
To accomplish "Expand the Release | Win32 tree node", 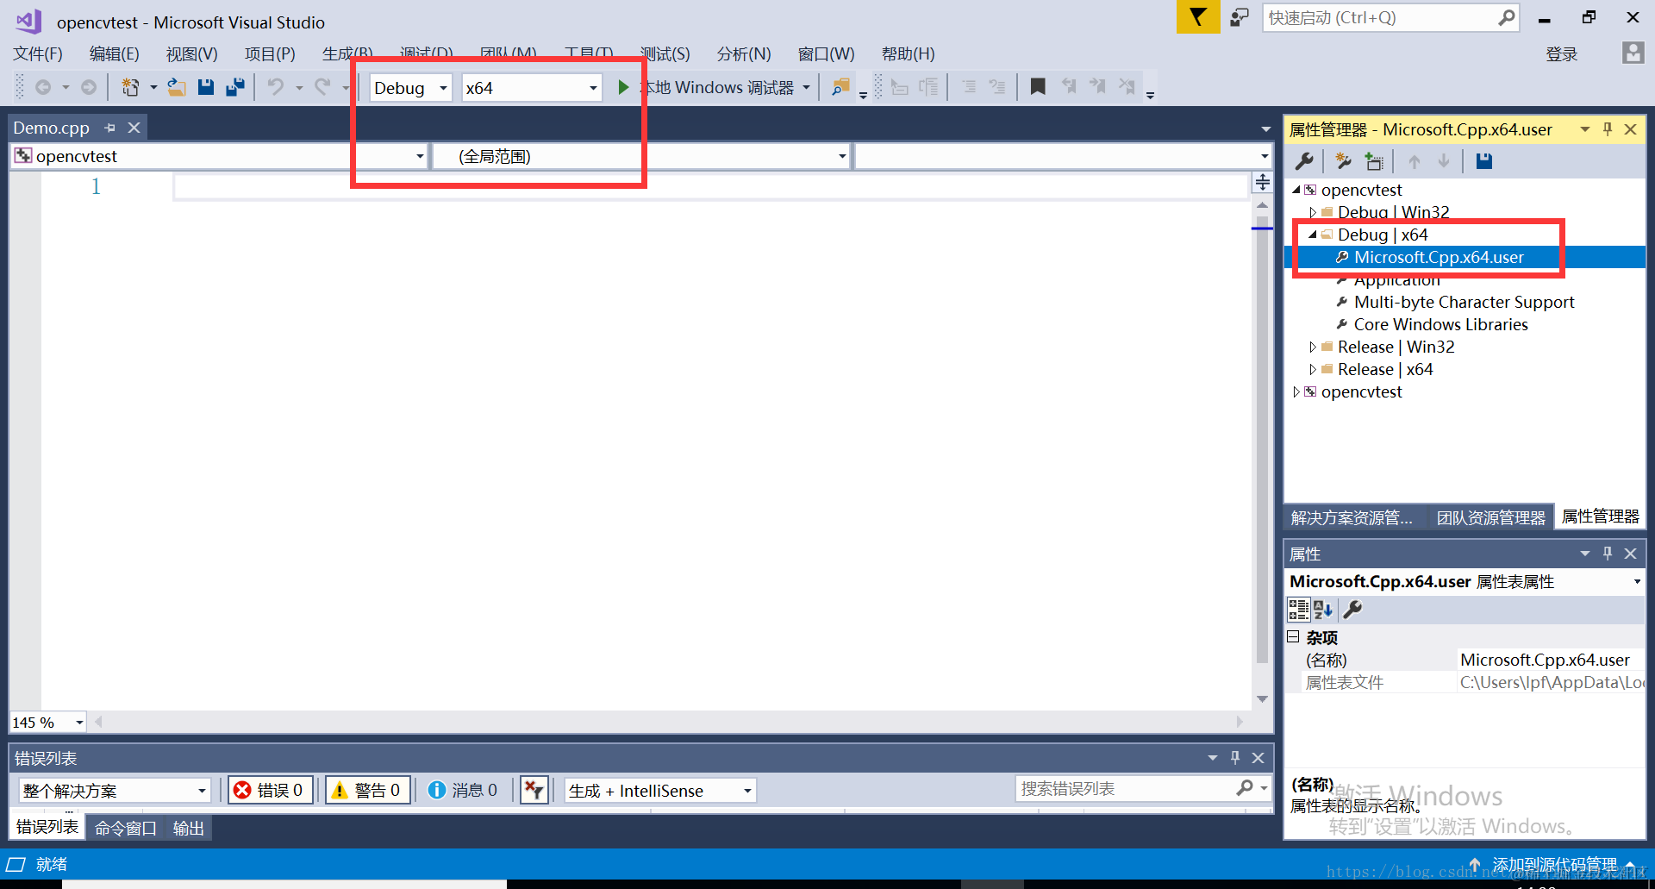I will click(x=1312, y=347).
